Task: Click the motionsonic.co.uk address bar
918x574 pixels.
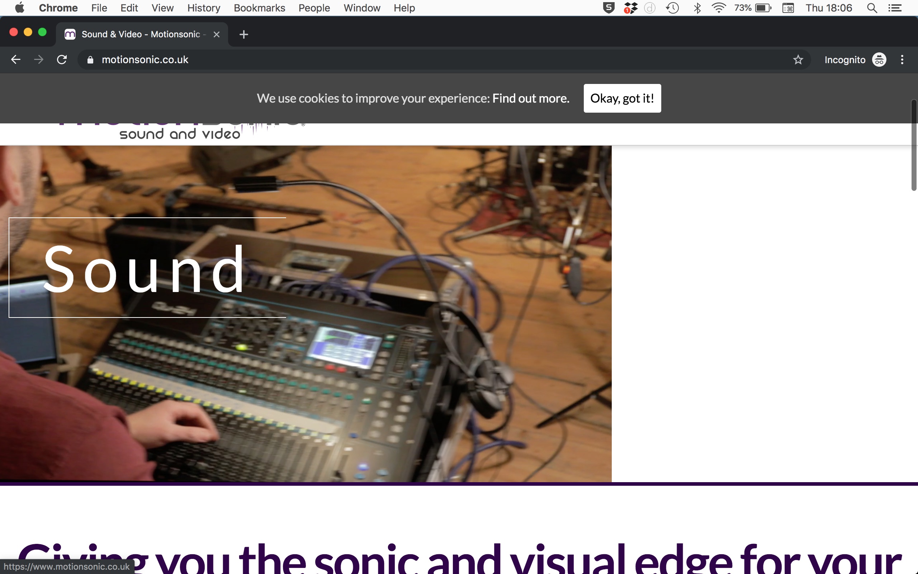Action: pos(436,60)
